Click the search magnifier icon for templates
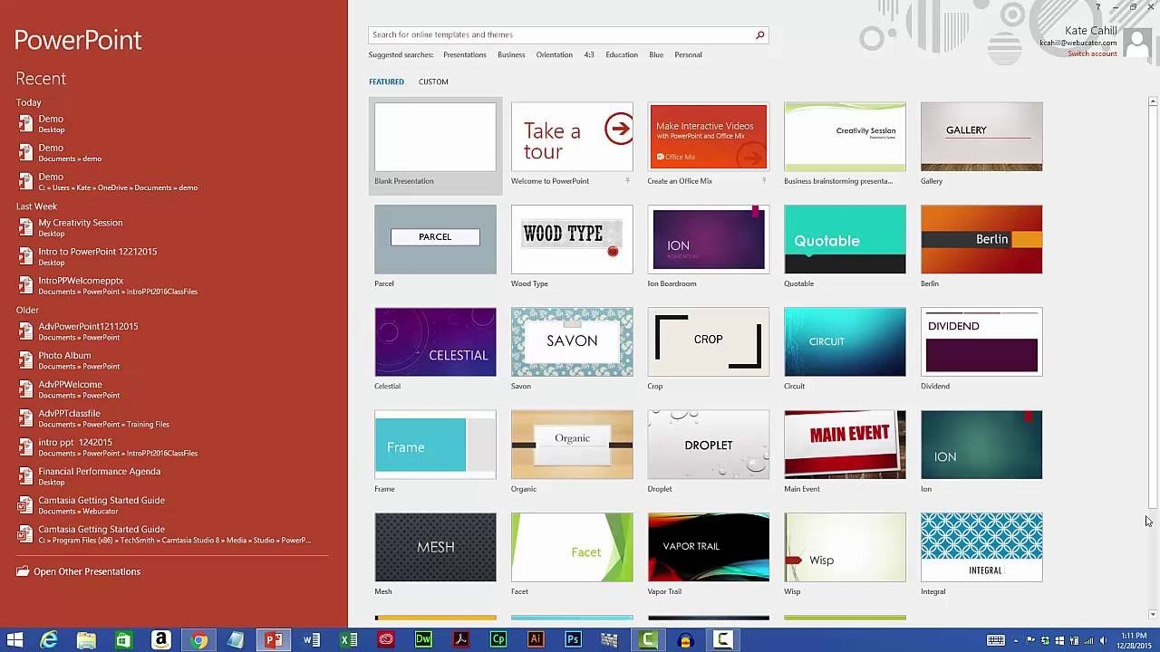The image size is (1160, 652). pos(759,35)
